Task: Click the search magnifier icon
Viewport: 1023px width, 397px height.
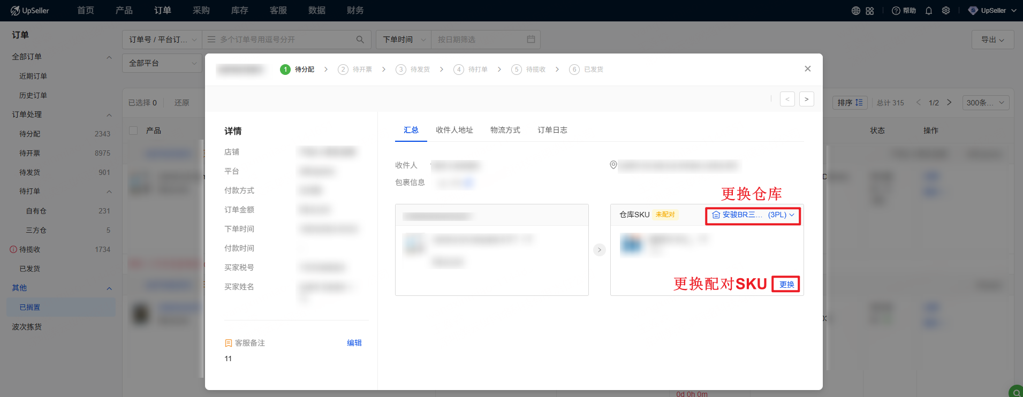Action: [360, 40]
